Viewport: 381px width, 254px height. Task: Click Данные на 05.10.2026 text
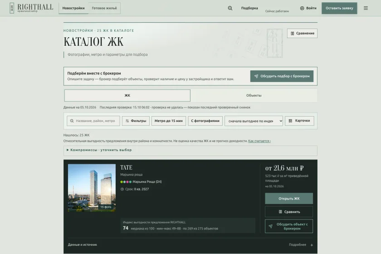80,107
